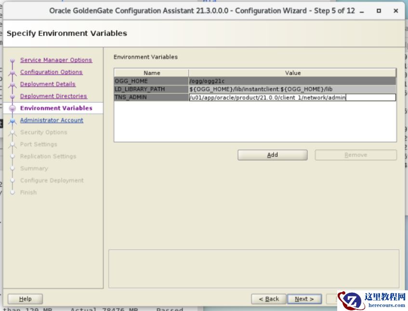The image size is (408, 311).
Task: Select the Environment Variables step
Action: point(56,108)
